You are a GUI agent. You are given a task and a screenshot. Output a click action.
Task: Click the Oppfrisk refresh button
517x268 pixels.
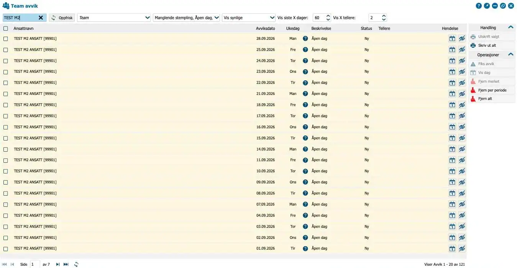click(x=62, y=18)
